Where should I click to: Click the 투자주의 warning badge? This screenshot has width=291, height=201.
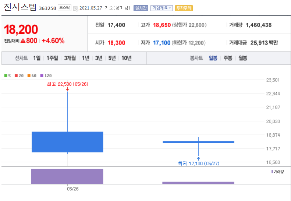pos(184,8)
